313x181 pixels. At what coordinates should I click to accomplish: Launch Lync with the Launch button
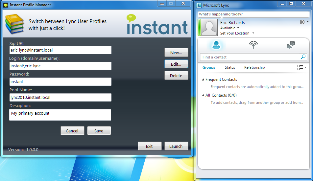tap(176, 146)
